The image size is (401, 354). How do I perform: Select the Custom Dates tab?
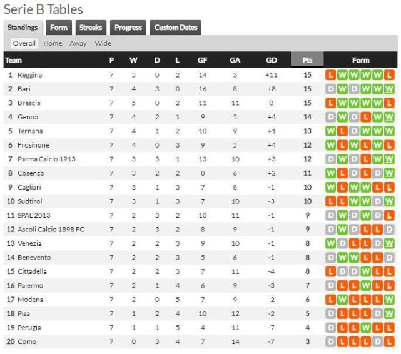[x=176, y=28]
